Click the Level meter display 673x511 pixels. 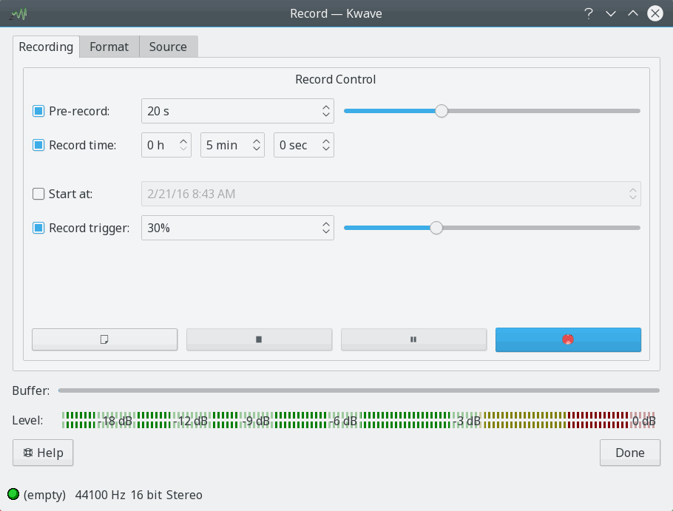tap(359, 421)
